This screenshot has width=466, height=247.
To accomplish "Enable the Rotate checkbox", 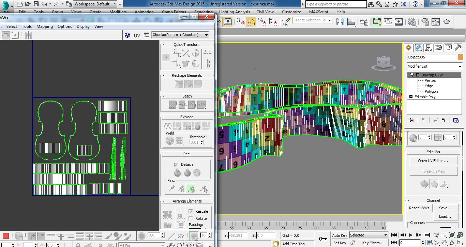I will click(191, 218).
